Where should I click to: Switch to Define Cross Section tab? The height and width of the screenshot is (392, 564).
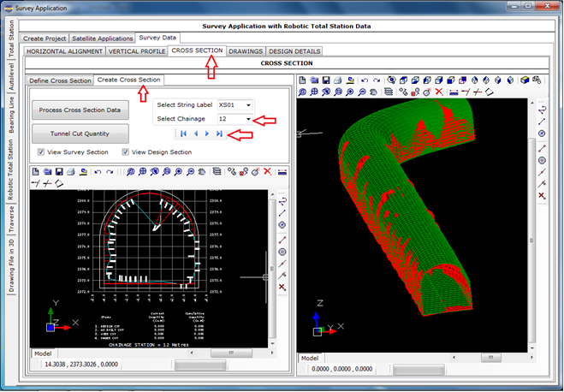[x=60, y=80]
